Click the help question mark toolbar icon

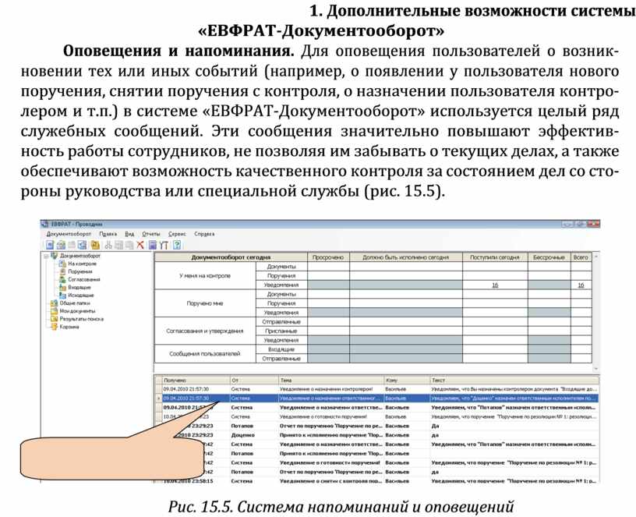tap(177, 245)
